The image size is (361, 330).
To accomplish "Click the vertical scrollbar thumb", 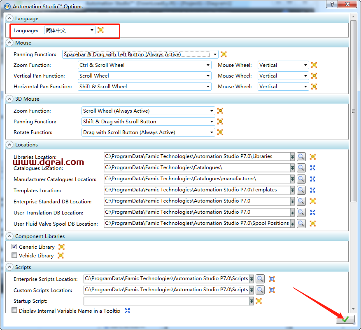I will pyautogui.click(x=353, y=111).
